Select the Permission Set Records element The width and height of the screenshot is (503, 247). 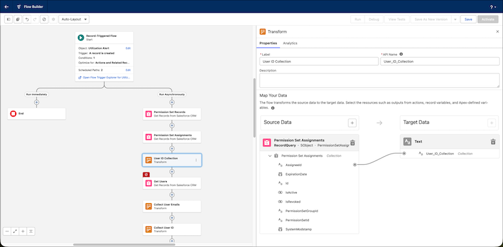coord(172,114)
